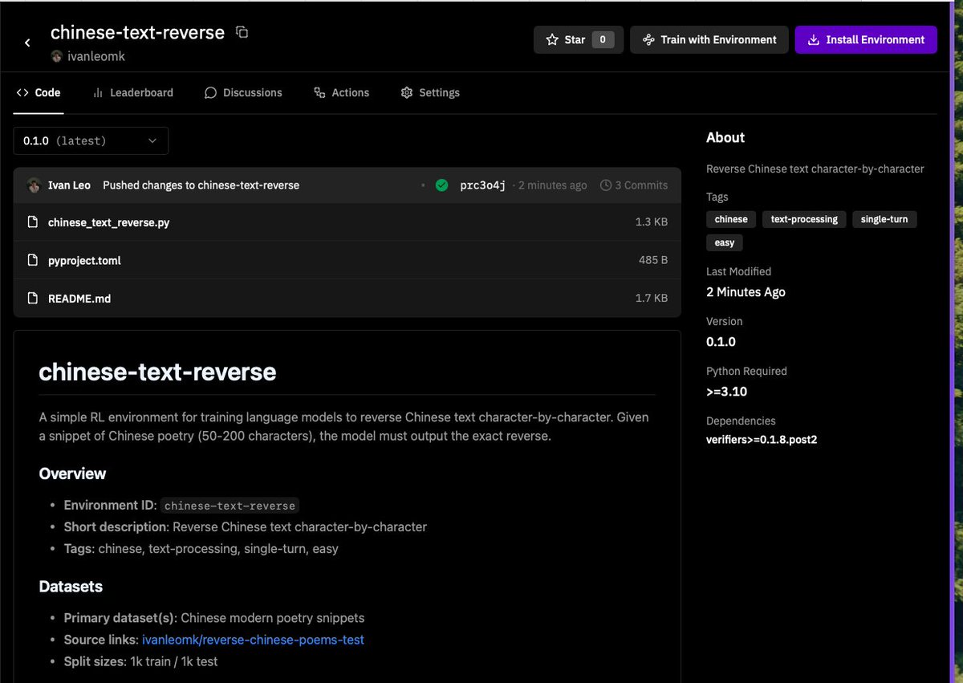Open the Settings tab

[430, 92]
